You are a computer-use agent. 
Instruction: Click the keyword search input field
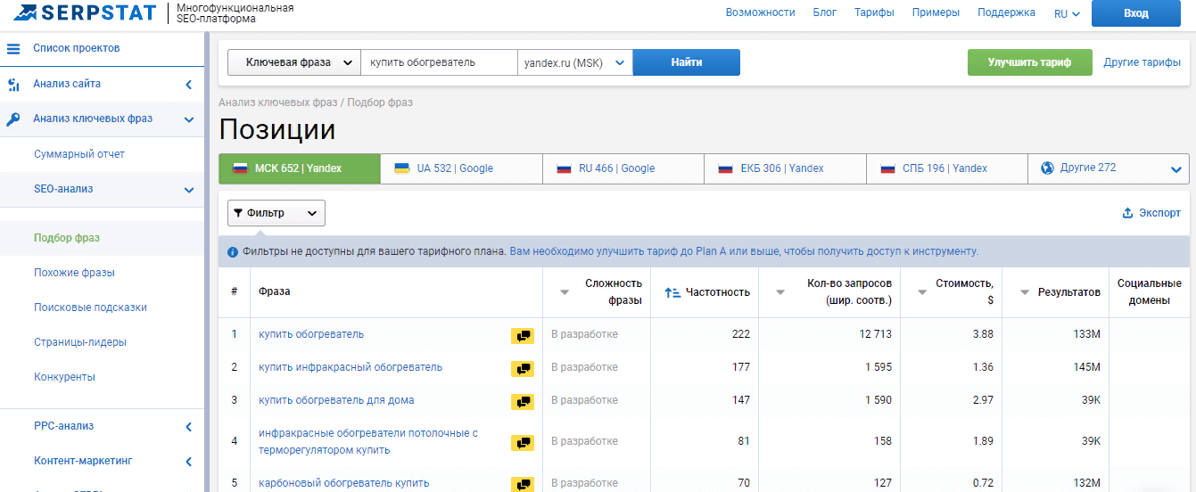click(439, 62)
